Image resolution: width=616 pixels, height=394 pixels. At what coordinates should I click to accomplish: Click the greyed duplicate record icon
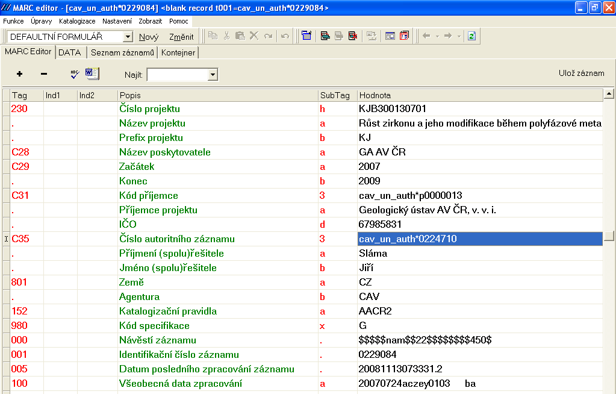coord(338,36)
